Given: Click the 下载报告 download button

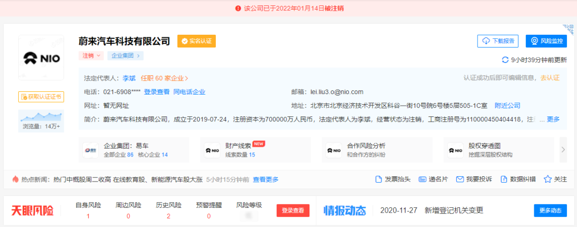Looking at the screenshot, I should tap(497, 41).
